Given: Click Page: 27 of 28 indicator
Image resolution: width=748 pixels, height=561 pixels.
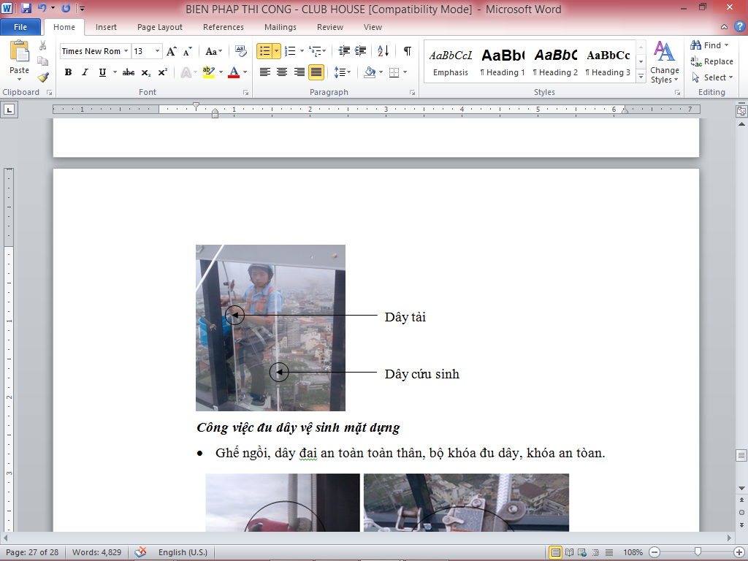Looking at the screenshot, I should coord(32,552).
